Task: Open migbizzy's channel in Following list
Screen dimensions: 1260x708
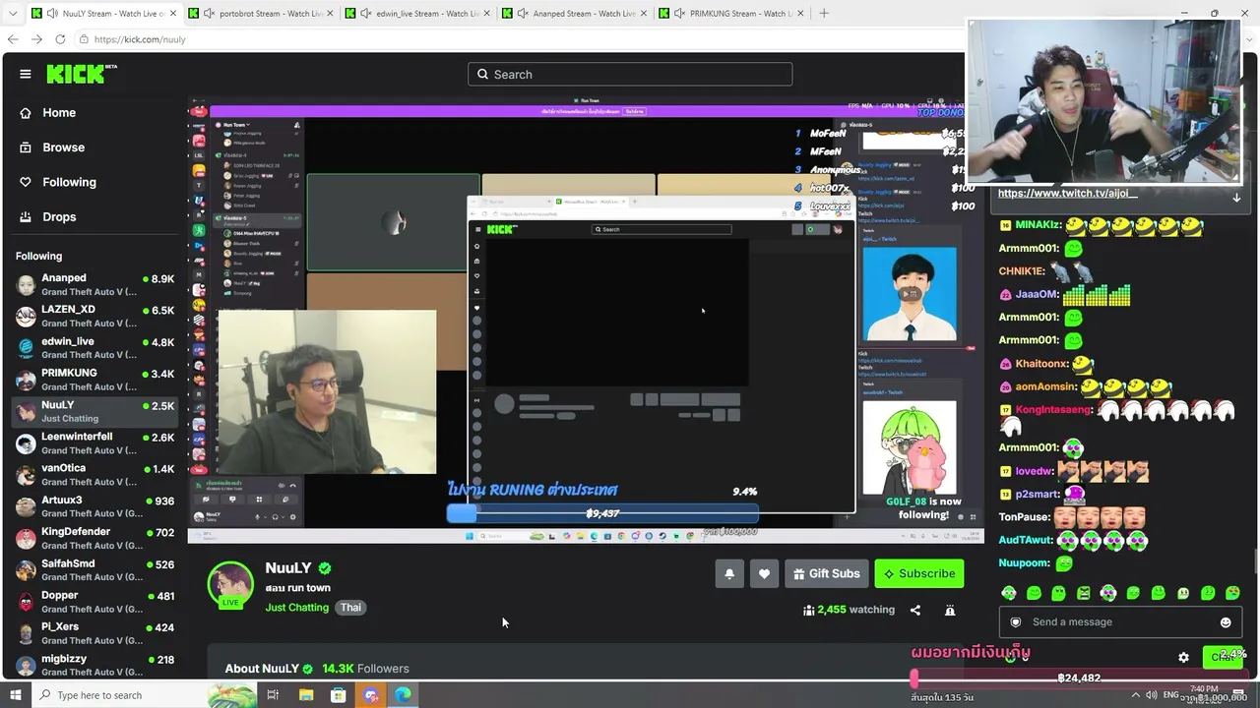Action: click(94, 665)
